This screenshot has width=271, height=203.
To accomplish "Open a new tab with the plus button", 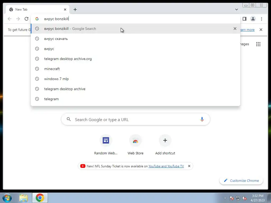I will tap(75, 10).
